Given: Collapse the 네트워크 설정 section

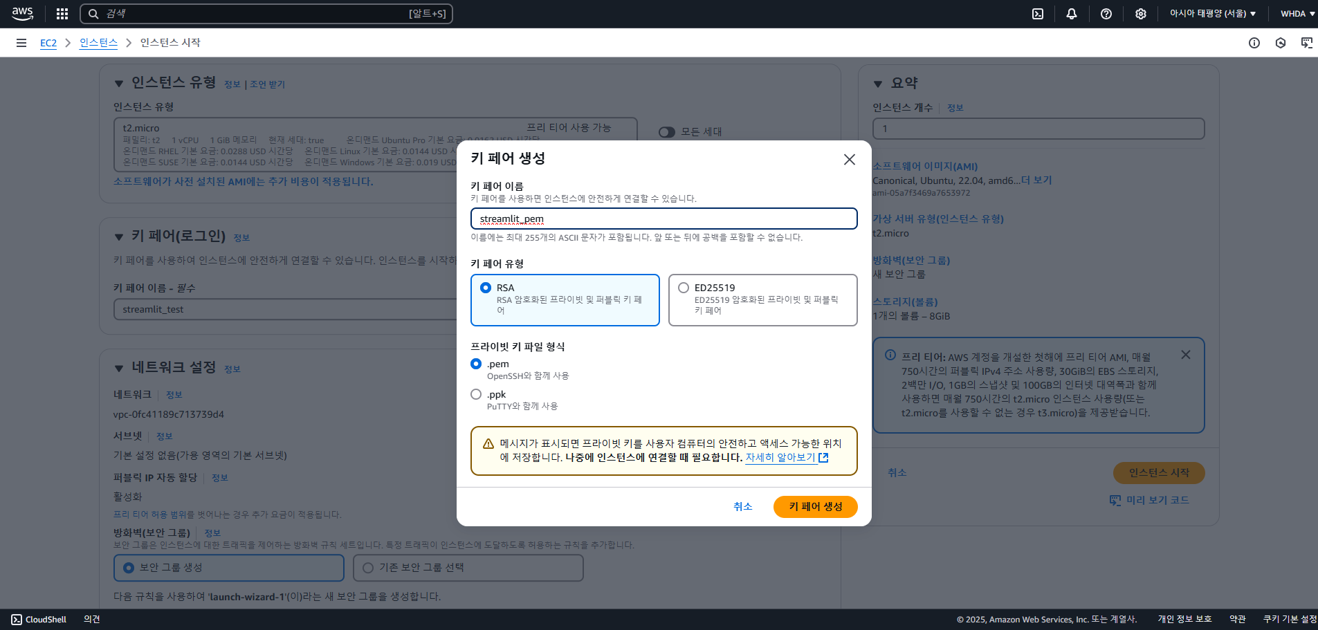Looking at the screenshot, I should click(x=119, y=369).
